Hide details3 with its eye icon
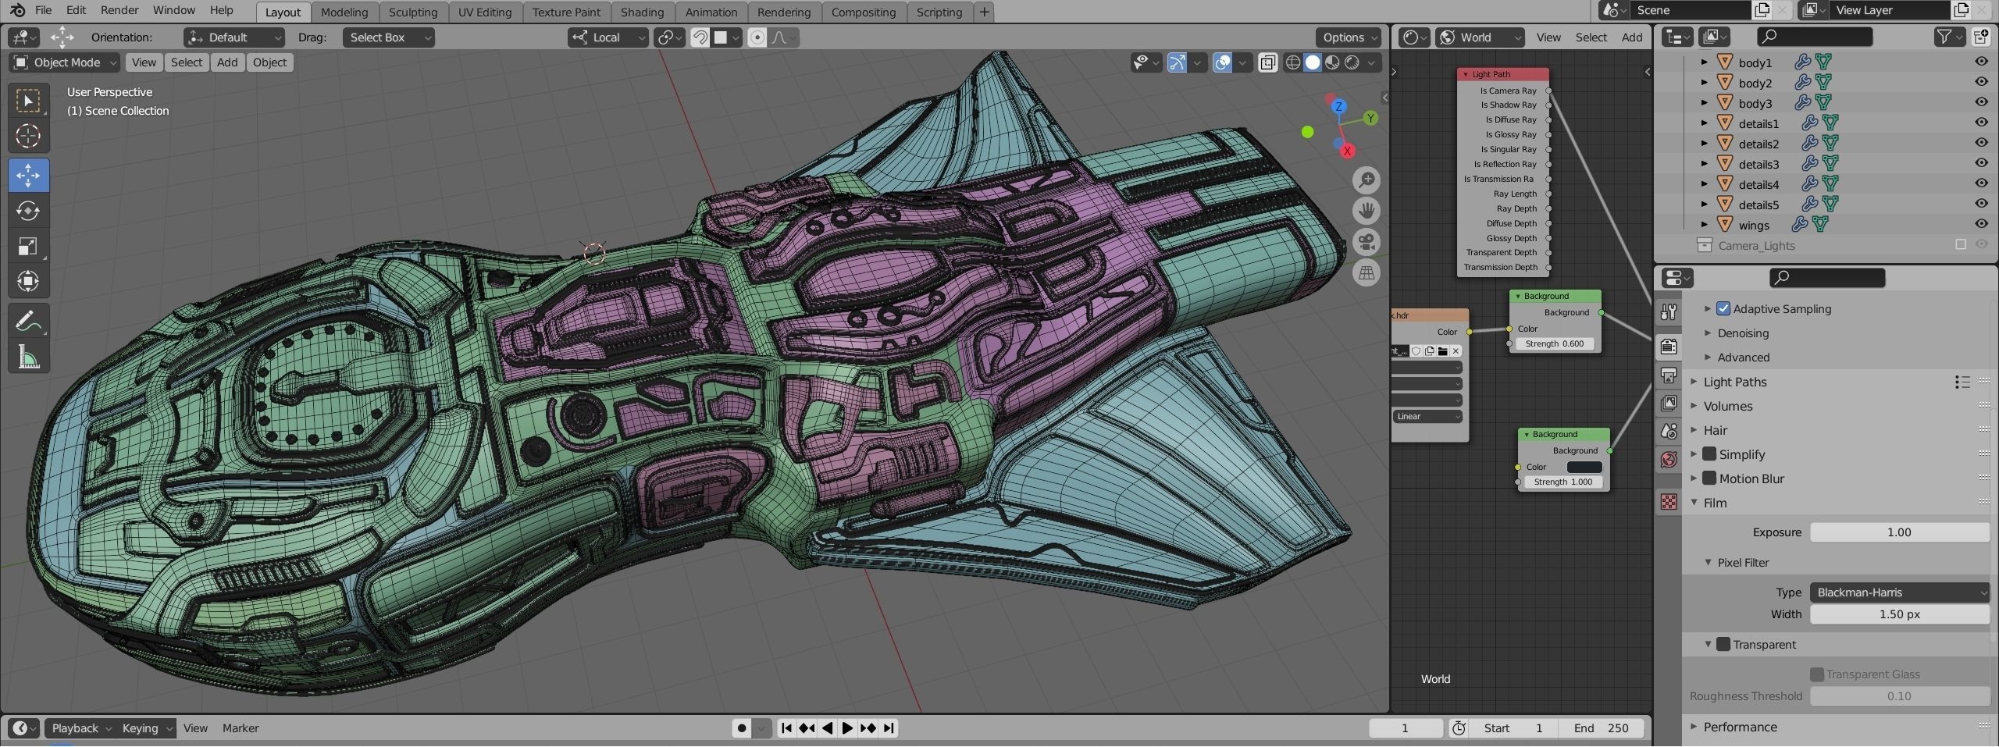 coord(1981,163)
